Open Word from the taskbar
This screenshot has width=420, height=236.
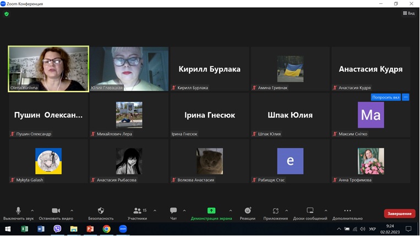41,229
